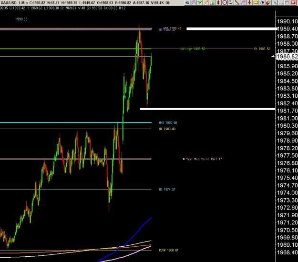This screenshot has width=298, height=262.
Task: Click the lower white horizontal line near 1981.70
Action: pyautogui.click(x=207, y=109)
